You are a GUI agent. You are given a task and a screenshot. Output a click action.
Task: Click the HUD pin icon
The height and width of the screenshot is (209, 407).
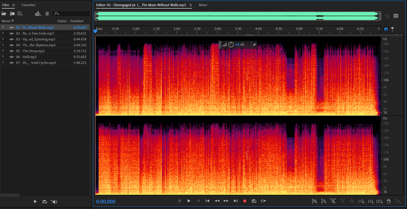[254, 45]
